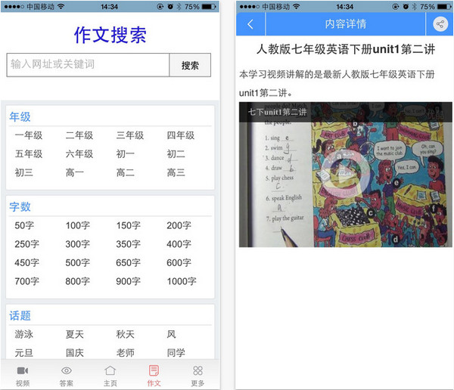
Task: Filter essays by 150字
Action: (x=129, y=225)
